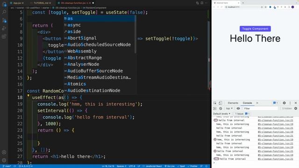Open the Search view in the activity bar
Viewport: 299px width, 168px height.
4,12
